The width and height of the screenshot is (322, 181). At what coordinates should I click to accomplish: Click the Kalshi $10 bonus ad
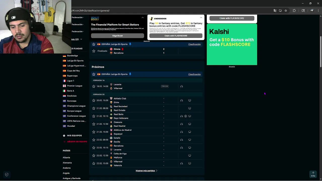(232, 44)
